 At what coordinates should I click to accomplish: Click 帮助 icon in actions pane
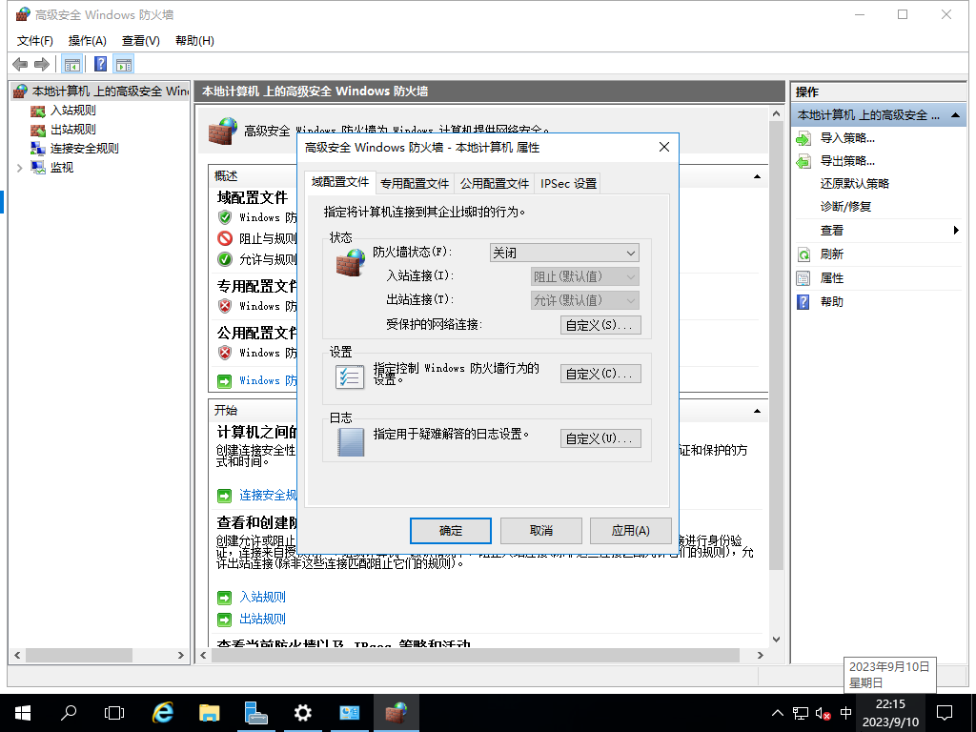[x=803, y=302]
